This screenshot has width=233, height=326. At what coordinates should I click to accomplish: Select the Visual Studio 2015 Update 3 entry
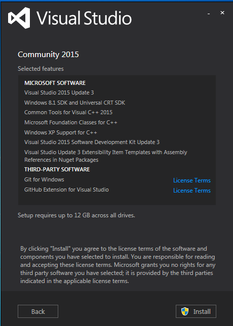click(59, 92)
